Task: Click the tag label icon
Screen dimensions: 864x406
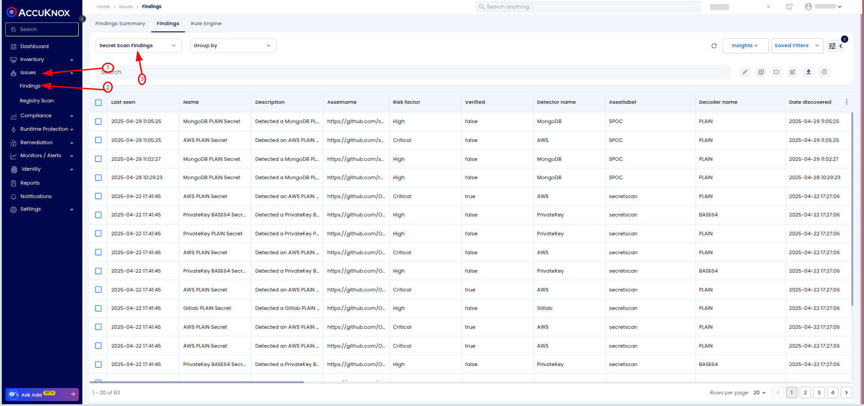Action: pyautogui.click(x=777, y=72)
